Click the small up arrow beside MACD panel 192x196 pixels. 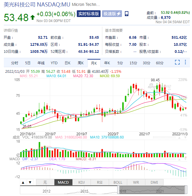179,159
